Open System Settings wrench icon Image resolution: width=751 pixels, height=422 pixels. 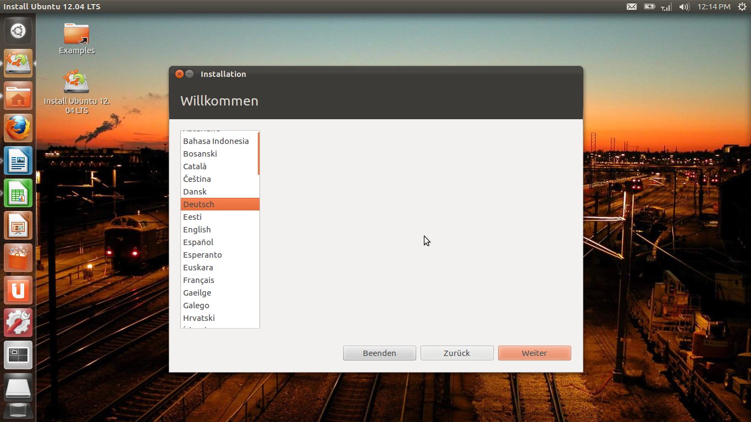[18, 323]
